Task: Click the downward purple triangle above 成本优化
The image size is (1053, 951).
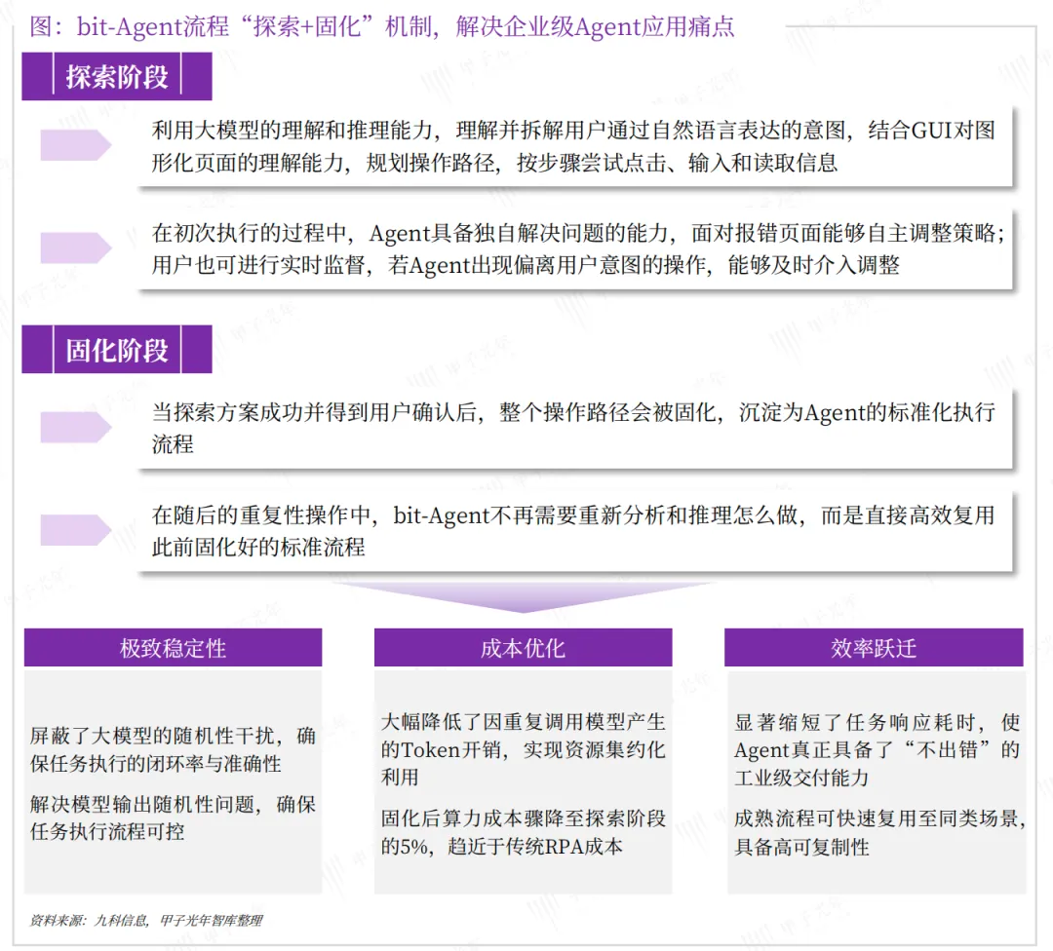Action: point(524,596)
